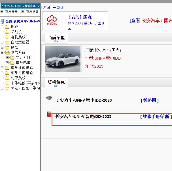Click the 车身内部维修 folder icon
Image resolution: width=172 pixels, height=171 pixels.
(7, 73)
